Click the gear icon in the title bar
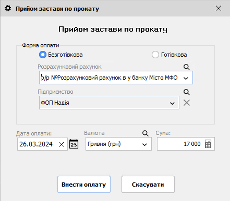The image size is (230, 201). coord(8,8)
